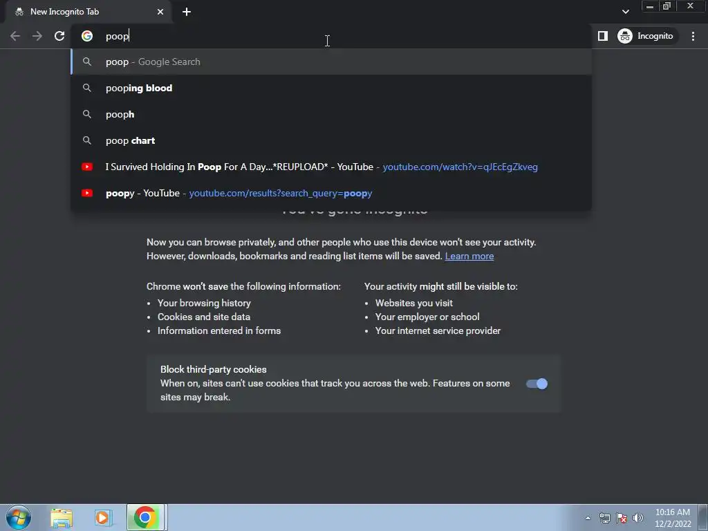This screenshot has height=531, width=708.
Task: Open the volume speaker tray icon
Action: pyautogui.click(x=638, y=518)
